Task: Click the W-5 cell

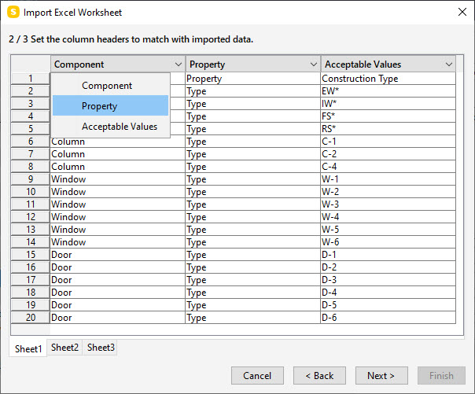Action: [x=388, y=230]
